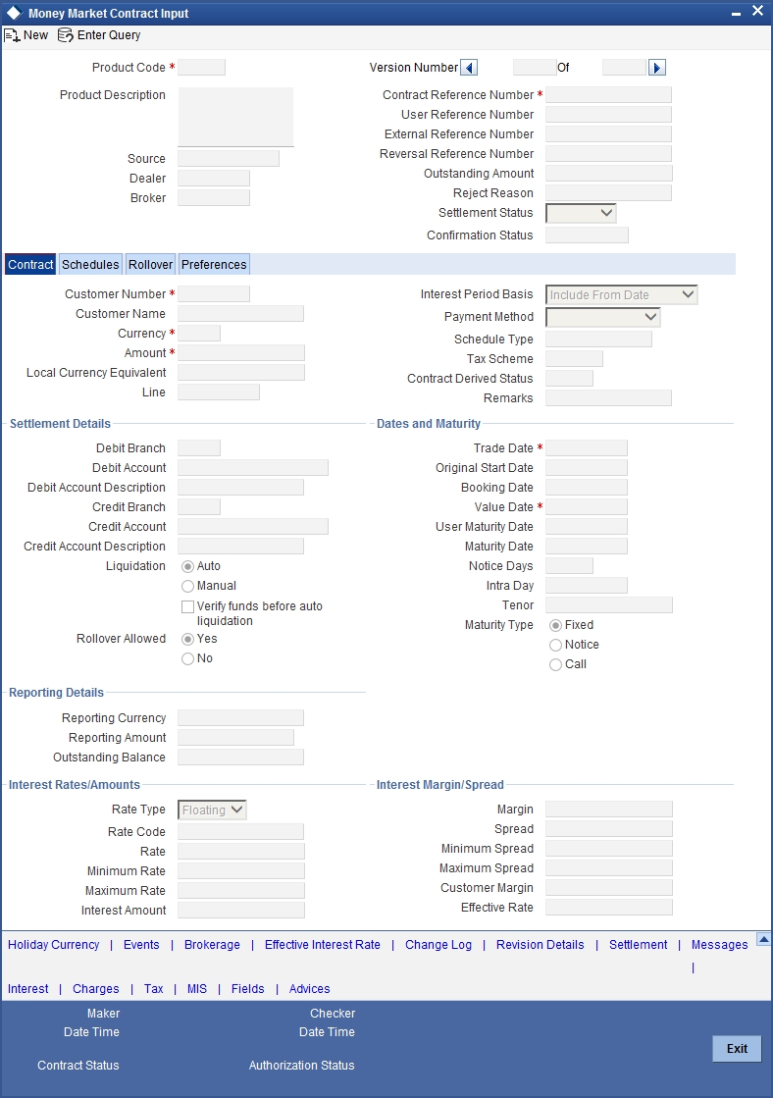Open the Advices link
The width and height of the screenshot is (773, 1098).
(x=309, y=989)
